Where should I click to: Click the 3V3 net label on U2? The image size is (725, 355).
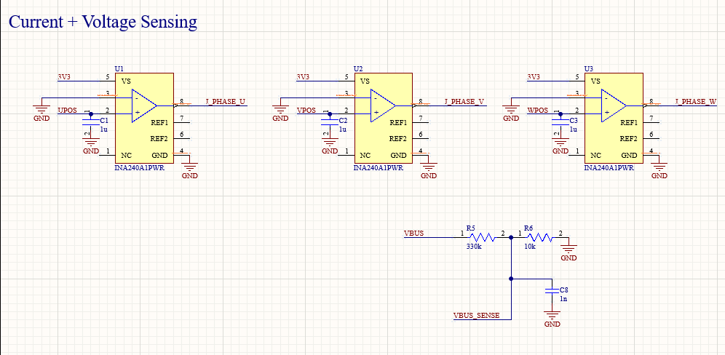tap(303, 77)
